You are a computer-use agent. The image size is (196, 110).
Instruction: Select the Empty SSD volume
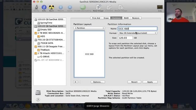click(50, 30)
